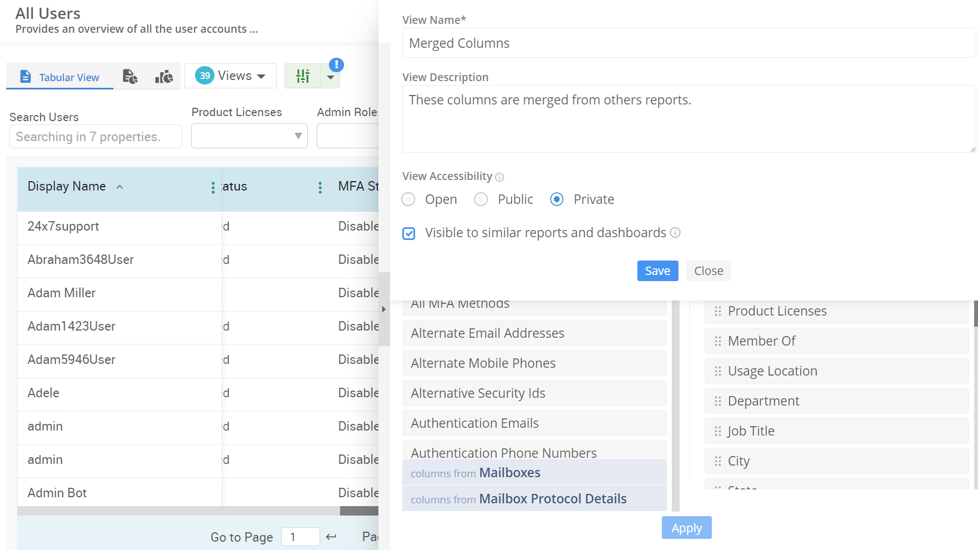Open the graphical charts view icon

163,77
